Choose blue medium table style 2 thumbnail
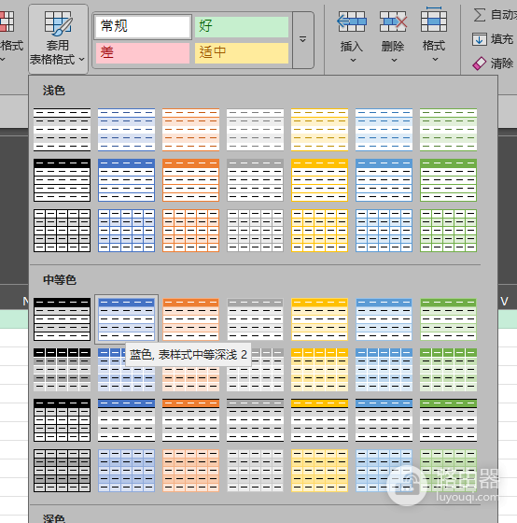Viewport: 517px width, 523px height. coord(126,319)
